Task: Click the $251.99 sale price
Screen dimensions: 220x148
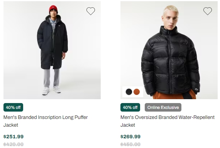Action: [14, 137]
